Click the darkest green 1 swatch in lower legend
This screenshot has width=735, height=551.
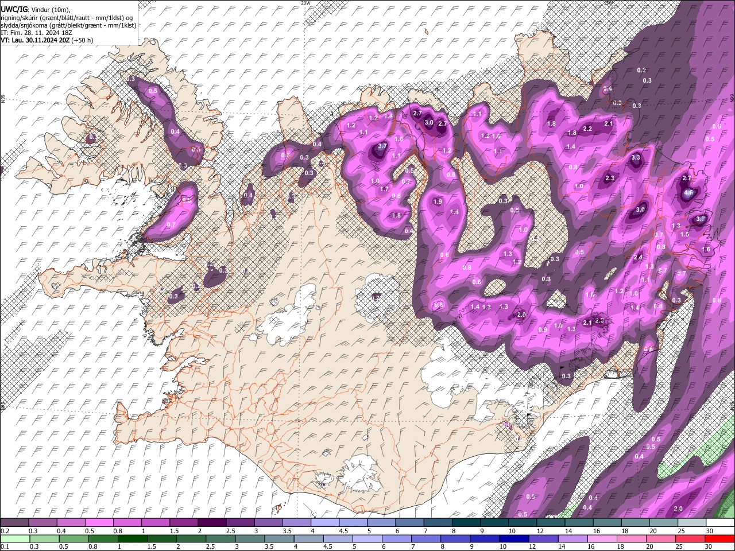[133, 538]
